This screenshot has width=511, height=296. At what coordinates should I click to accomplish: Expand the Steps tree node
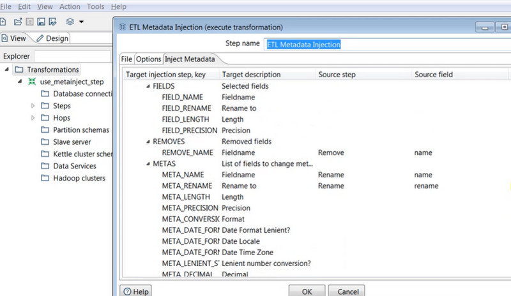[33, 106]
